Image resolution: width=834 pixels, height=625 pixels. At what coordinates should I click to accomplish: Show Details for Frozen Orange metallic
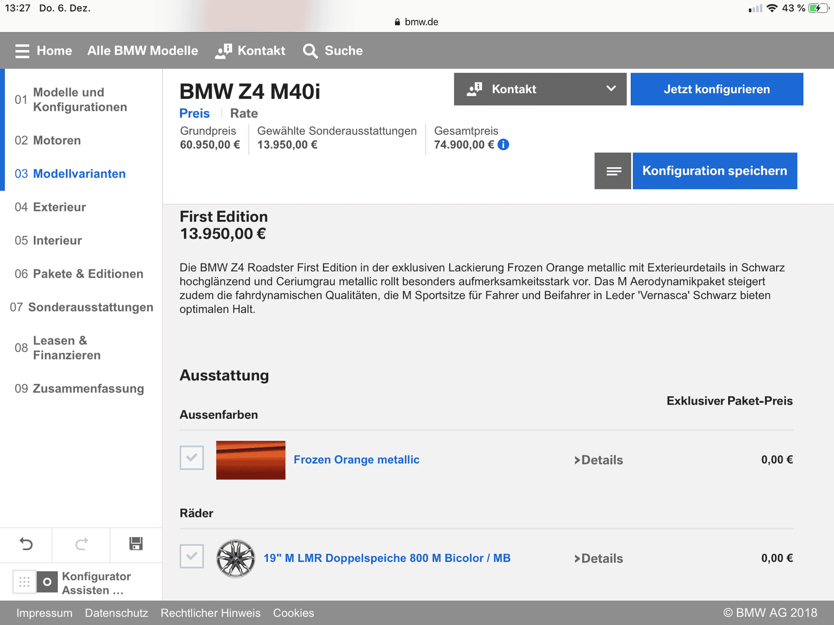(x=598, y=460)
